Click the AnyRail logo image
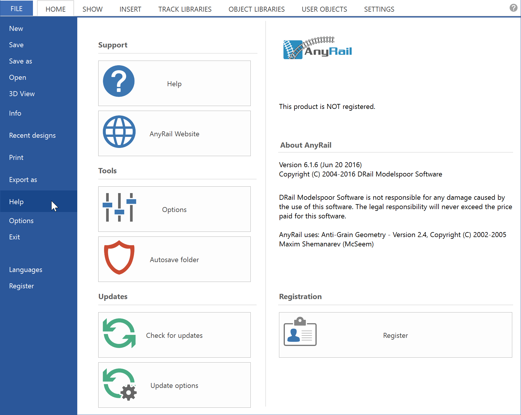521x415 pixels. coord(317,48)
